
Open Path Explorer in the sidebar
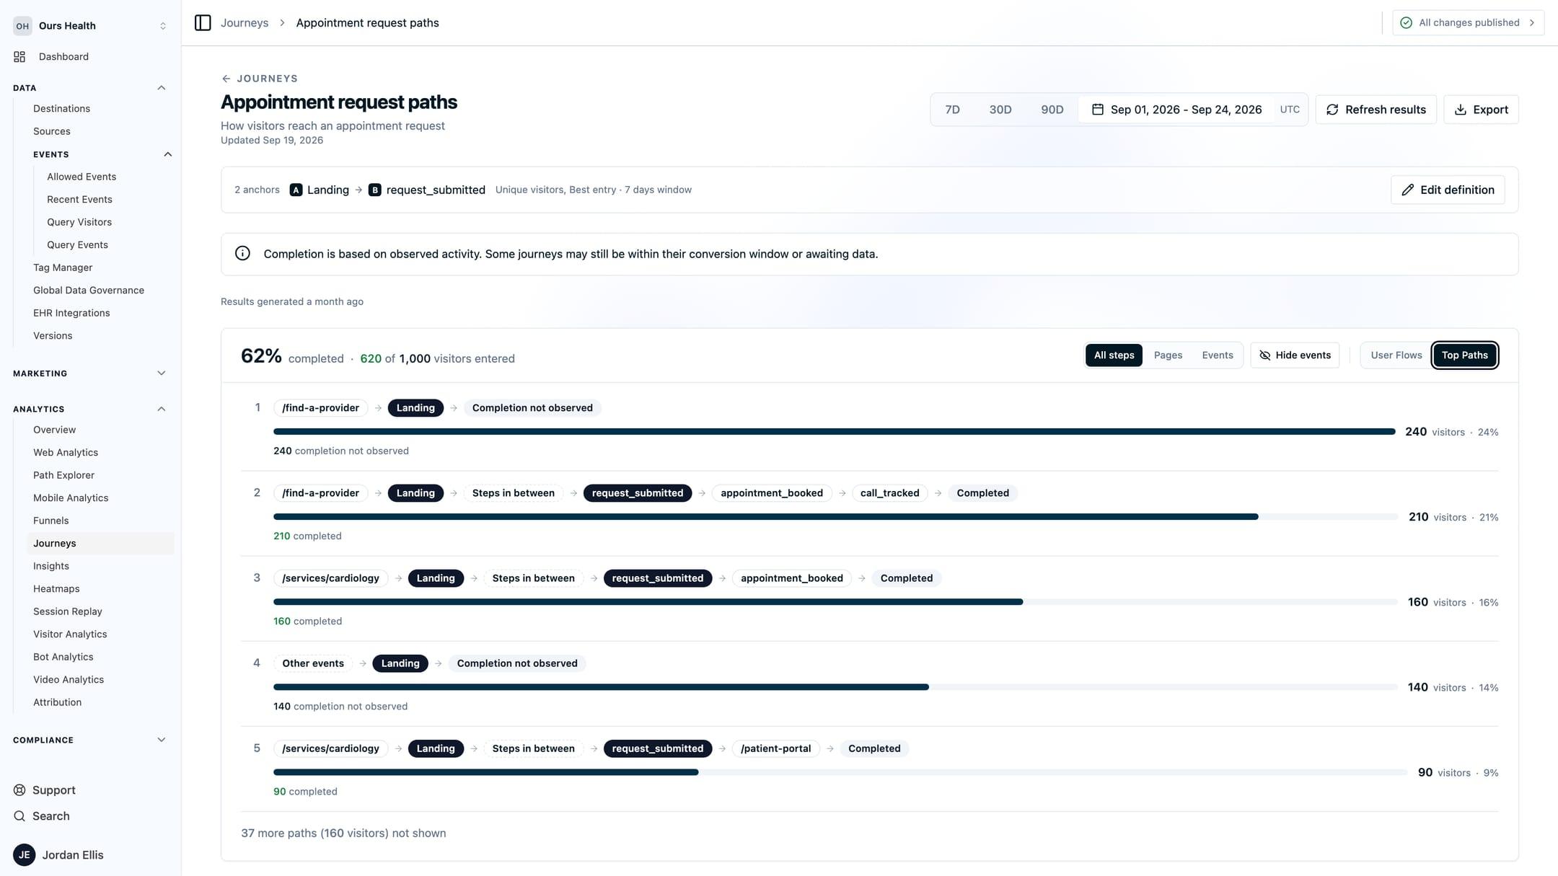63,475
